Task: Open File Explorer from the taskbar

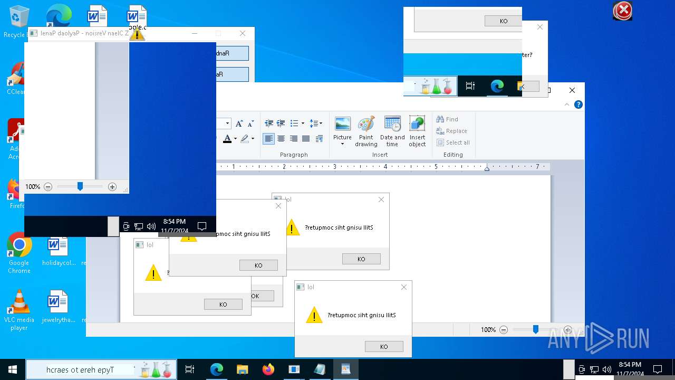Action: click(242, 369)
